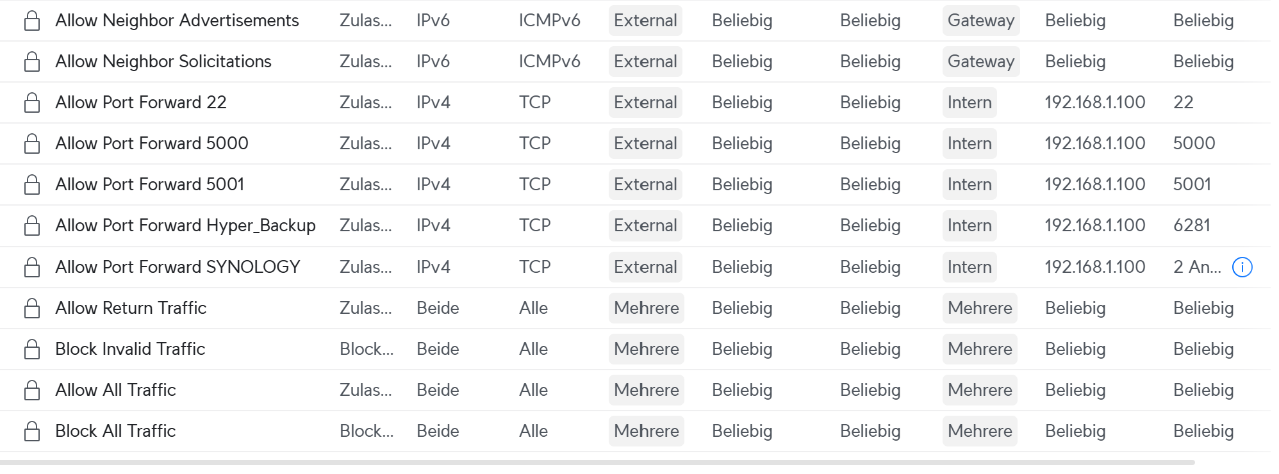The width and height of the screenshot is (1279, 474).
Task: Click lock icon for Allow Port Forward Hyper_Backup
Action: point(32,225)
